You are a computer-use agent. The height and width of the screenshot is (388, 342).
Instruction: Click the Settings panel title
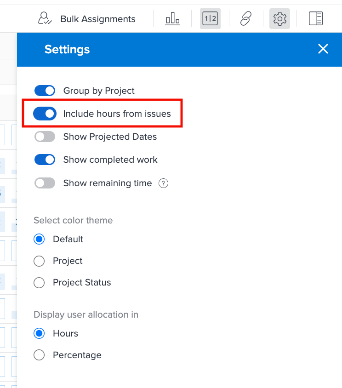67,49
